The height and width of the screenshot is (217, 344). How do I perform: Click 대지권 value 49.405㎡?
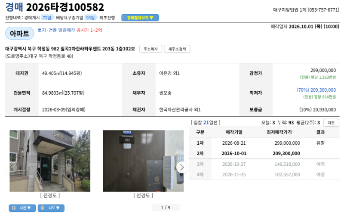(x=62, y=73)
